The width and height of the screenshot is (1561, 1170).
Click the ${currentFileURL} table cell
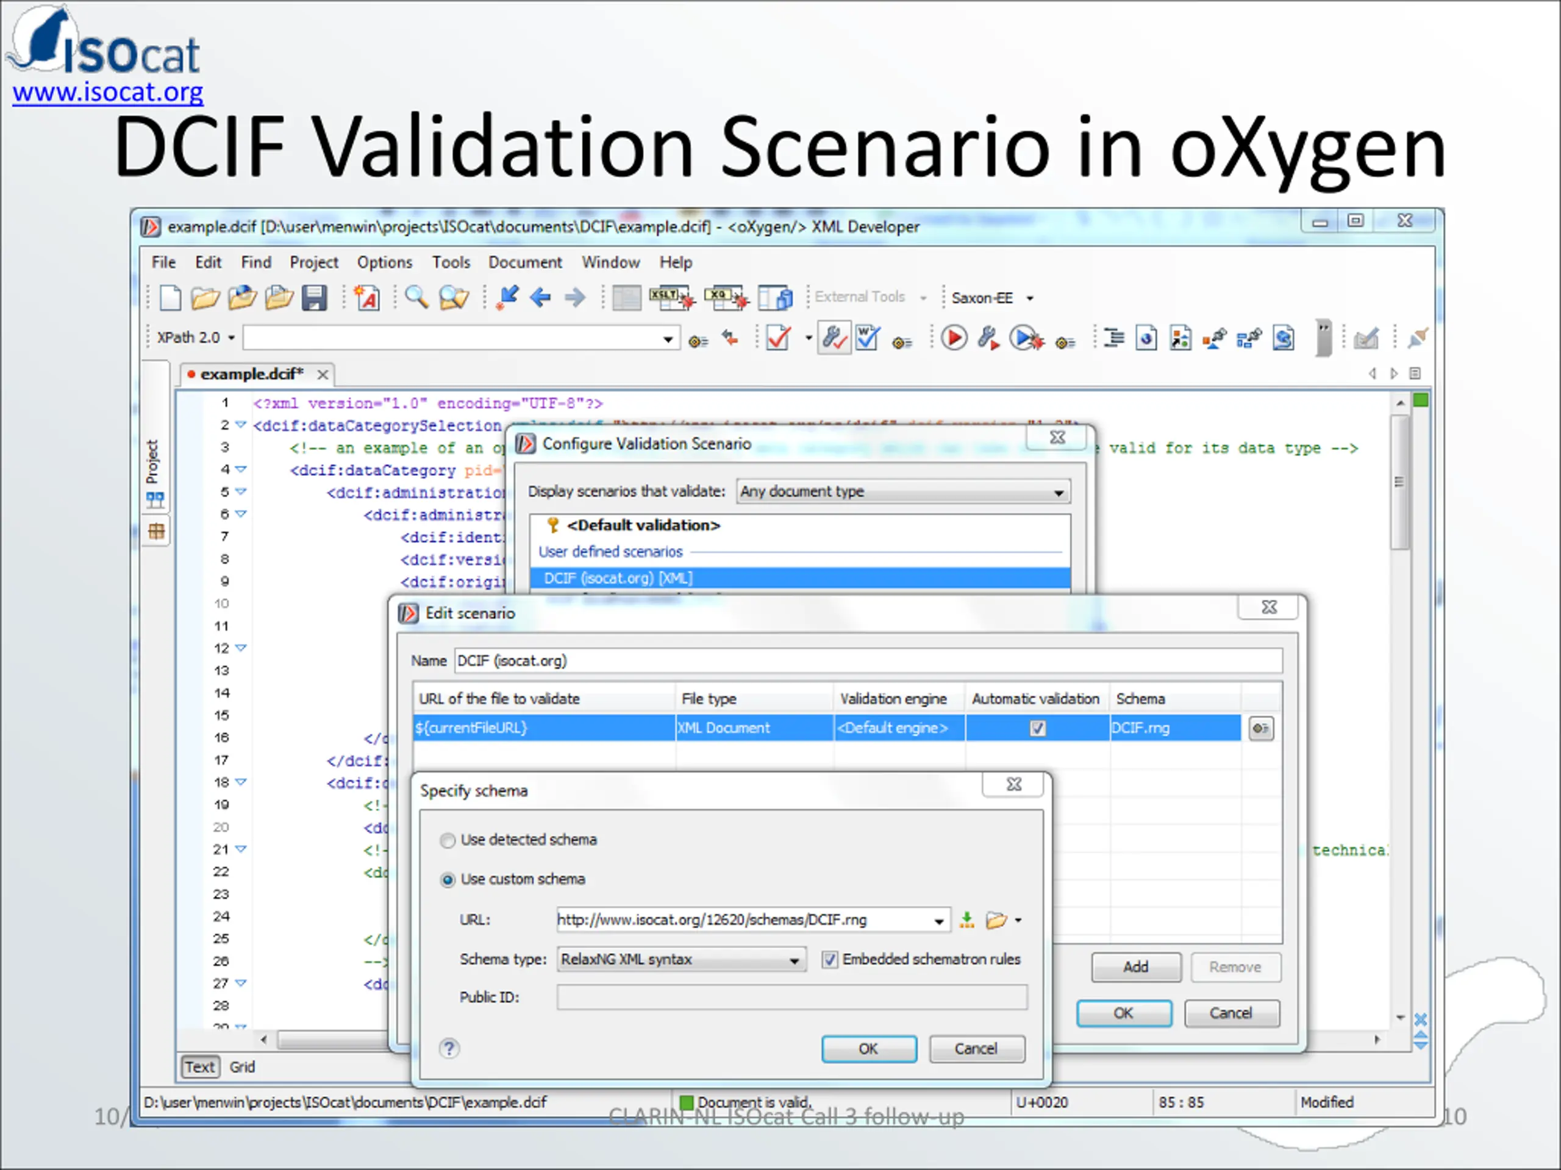click(544, 728)
